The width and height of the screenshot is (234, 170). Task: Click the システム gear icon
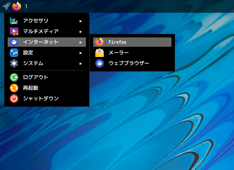coord(14,63)
